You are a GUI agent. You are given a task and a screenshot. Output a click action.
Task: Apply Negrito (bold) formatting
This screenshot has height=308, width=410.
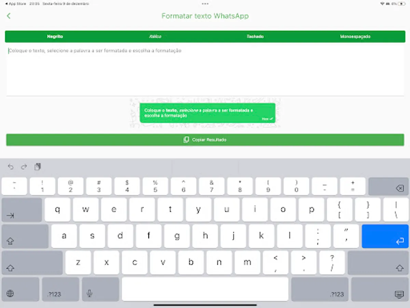[55, 37]
